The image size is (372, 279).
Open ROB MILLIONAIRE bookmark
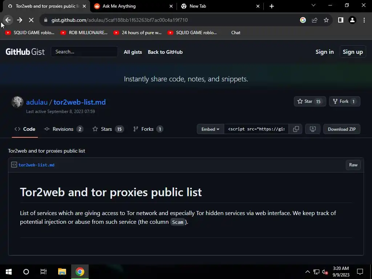click(84, 33)
